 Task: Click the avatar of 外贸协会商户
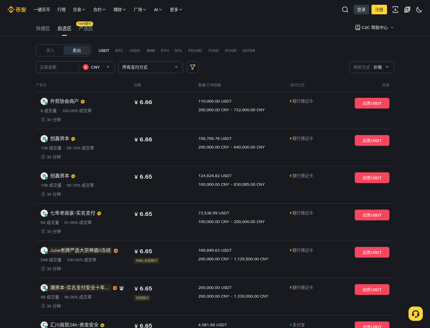pyautogui.click(x=44, y=101)
